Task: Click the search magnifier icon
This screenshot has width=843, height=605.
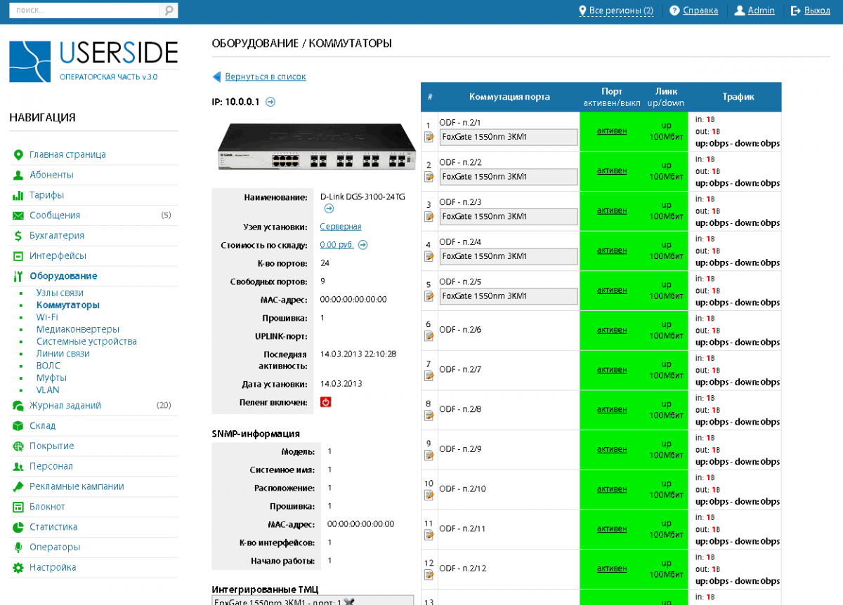Action: [169, 11]
